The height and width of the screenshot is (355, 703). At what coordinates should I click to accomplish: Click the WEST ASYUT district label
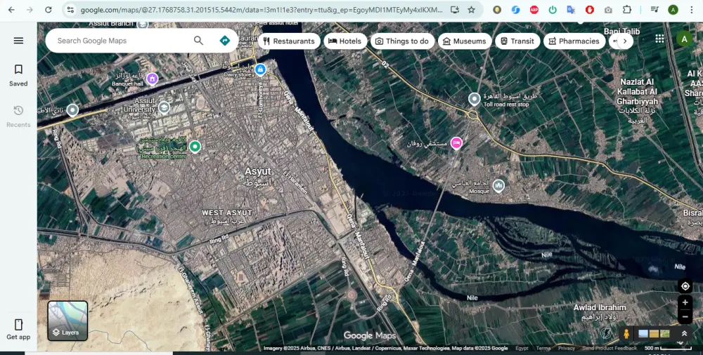coord(227,217)
